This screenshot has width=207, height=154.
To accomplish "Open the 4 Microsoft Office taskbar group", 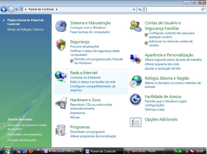I will tap(62, 151).
